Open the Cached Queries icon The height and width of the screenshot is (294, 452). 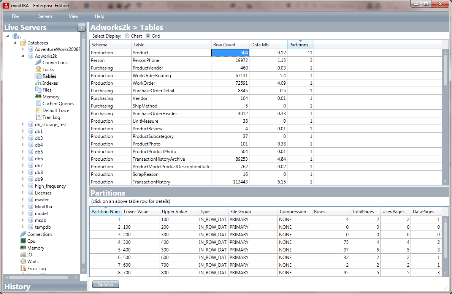(38, 103)
